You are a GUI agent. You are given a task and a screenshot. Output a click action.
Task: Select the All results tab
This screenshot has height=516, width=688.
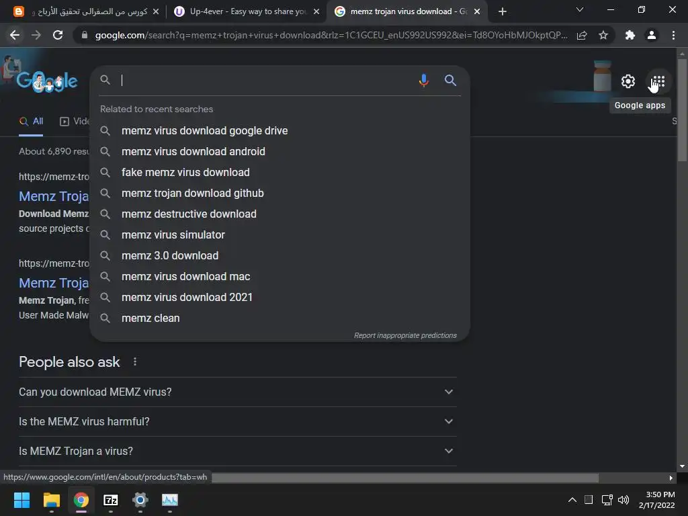(31, 122)
